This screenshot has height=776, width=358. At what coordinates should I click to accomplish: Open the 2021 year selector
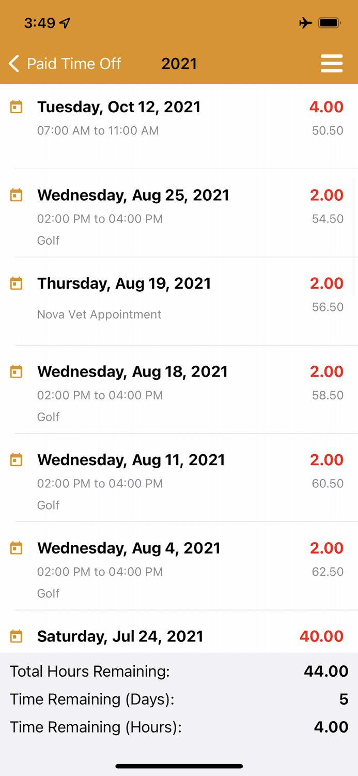(x=179, y=63)
